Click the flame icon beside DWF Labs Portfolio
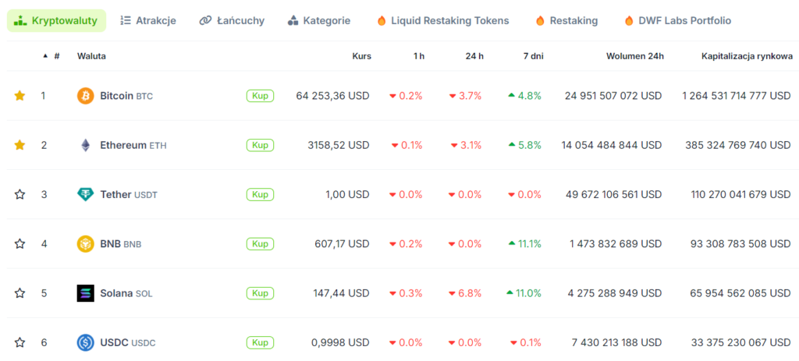799x361 pixels. (x=629, y=21)
